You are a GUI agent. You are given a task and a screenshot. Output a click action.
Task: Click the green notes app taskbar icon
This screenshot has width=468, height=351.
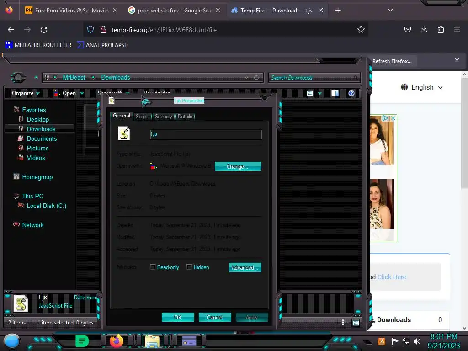(x=82, y=341)
